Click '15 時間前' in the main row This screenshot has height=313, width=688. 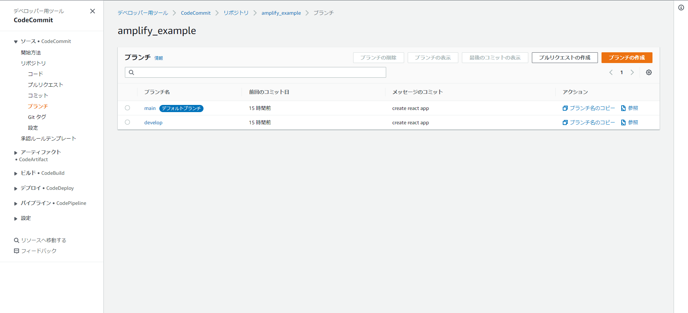point(260,108)
